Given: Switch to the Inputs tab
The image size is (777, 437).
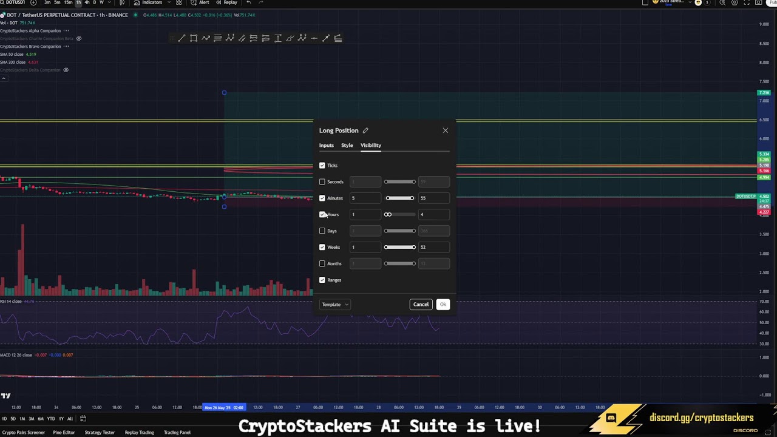Looking at the screenshot, I should point(327,145).
